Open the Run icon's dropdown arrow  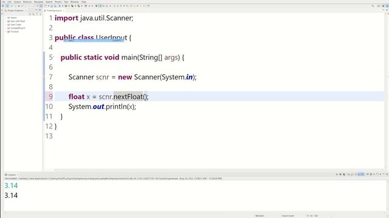pos(69,6)
